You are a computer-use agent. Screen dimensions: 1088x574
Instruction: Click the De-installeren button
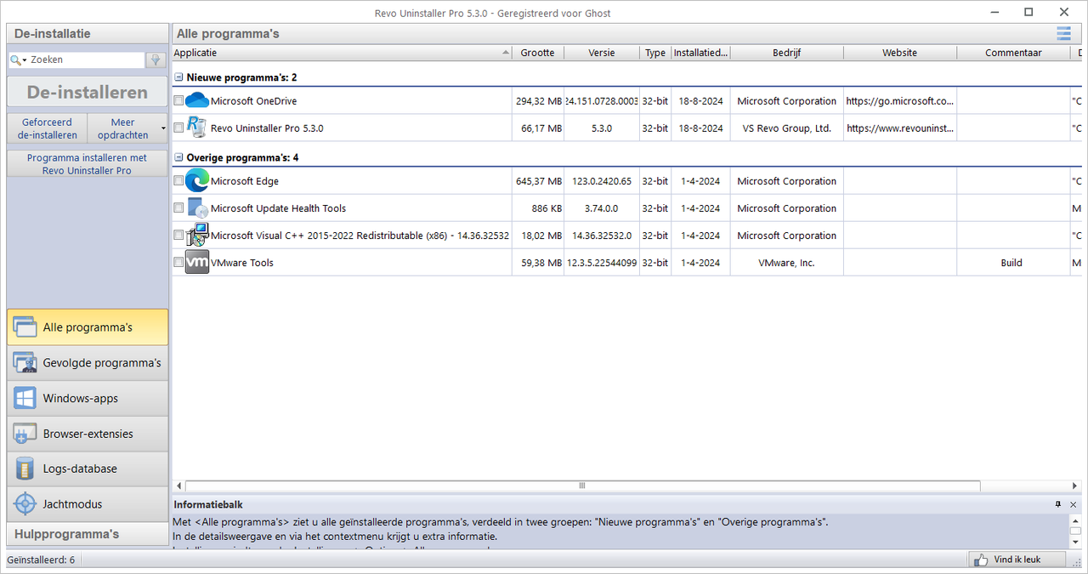pyautogui.click(x=88, y=93)
